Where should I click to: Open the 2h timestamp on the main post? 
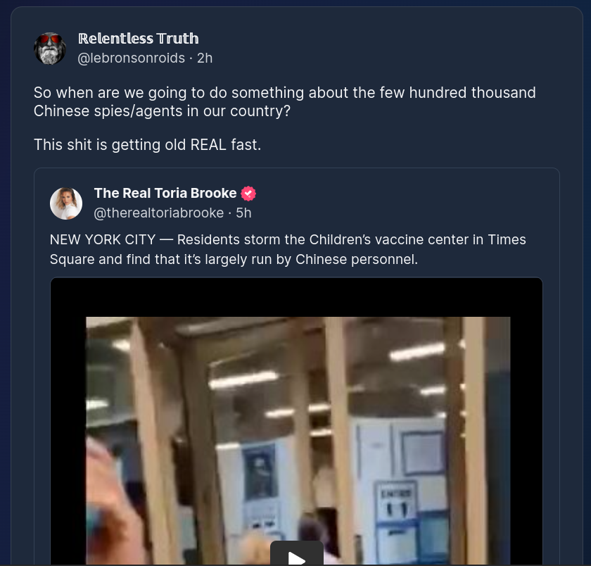pyautogui.click(x=205, y=58)
